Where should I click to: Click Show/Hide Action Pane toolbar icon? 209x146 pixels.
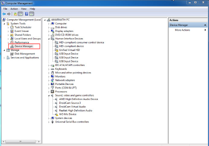[x=32, y=14]
